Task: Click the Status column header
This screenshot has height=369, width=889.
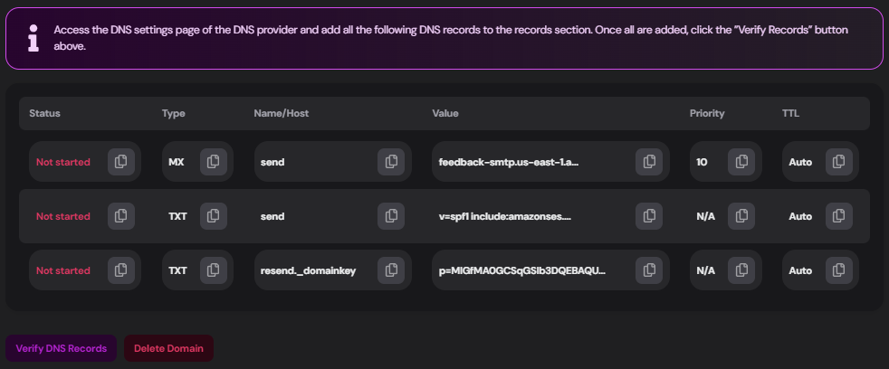Action: point(44,113)
